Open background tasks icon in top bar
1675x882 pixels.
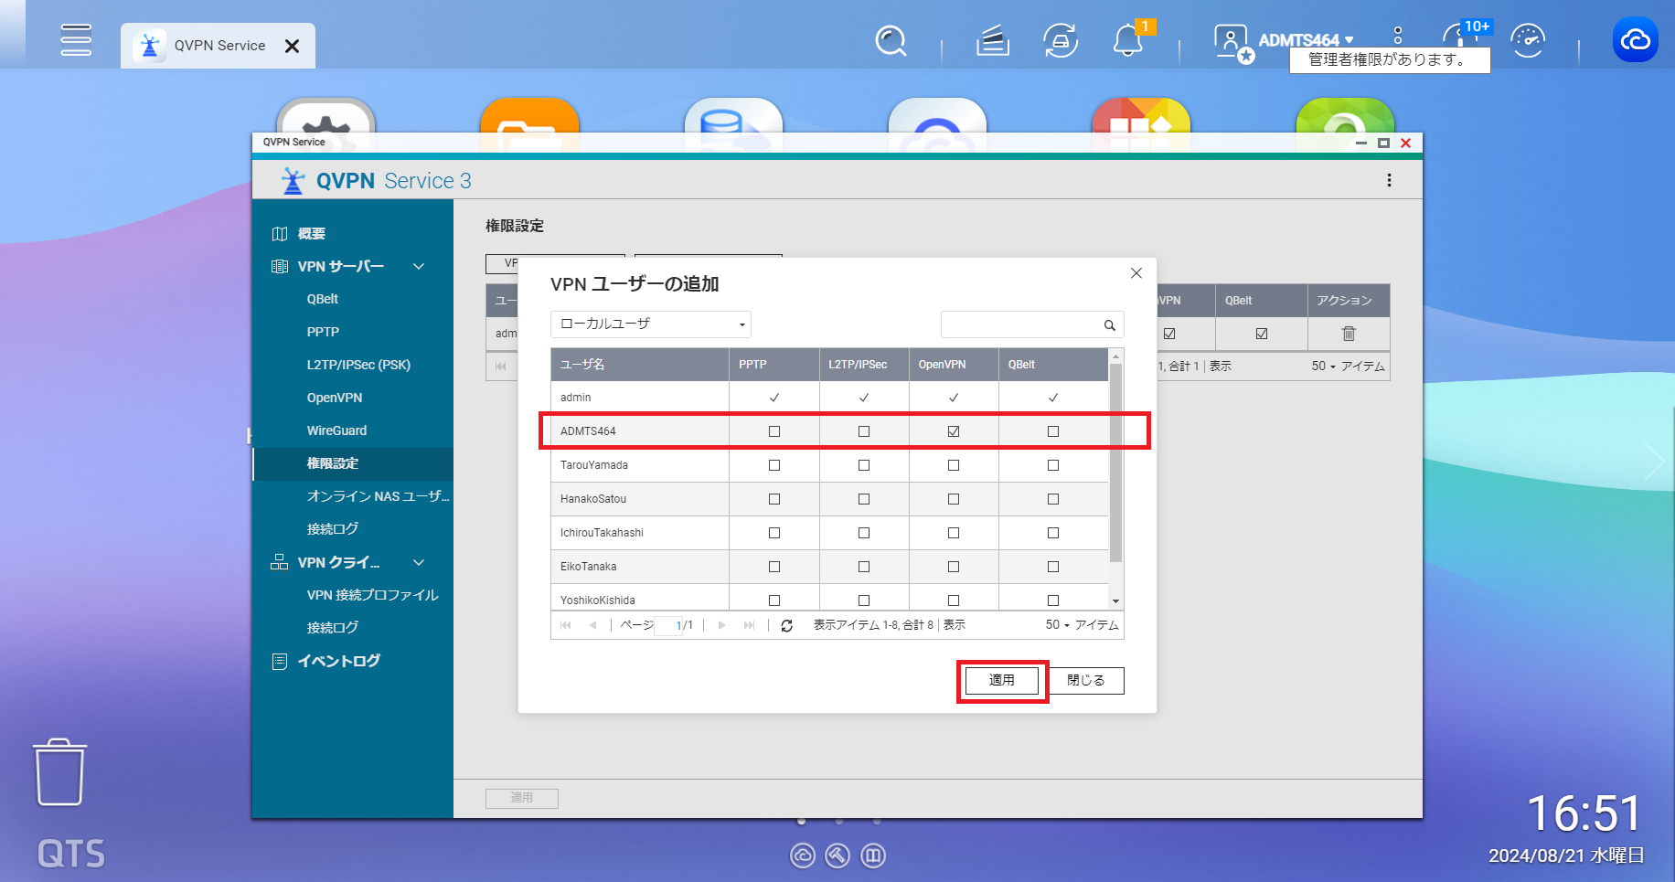point(992,40)
